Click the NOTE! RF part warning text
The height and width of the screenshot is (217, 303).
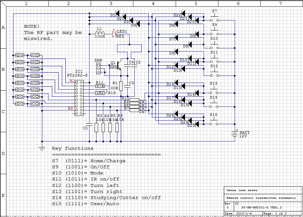pyautogui.click(x=53, y=32)
